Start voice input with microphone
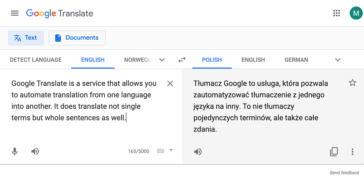364x182 pixels. (x=15, y=152)
